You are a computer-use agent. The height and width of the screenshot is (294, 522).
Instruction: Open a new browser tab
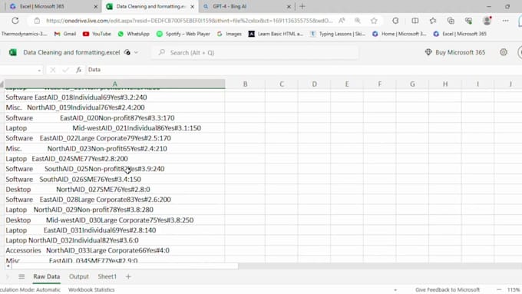coord(302,6)
